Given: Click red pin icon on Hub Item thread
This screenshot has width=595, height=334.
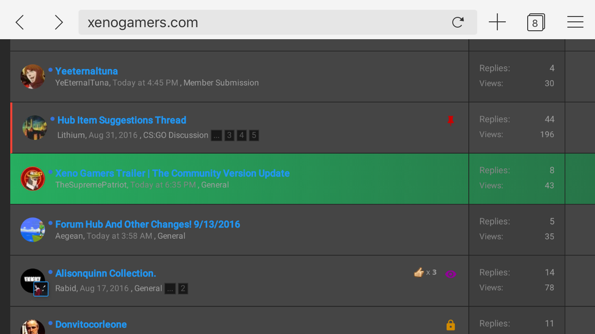Looking at the screenshot, I should click(x=450, y=120).
